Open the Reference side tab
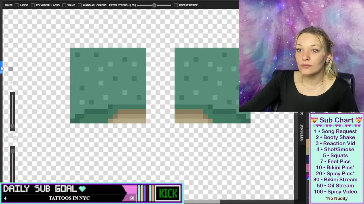 click(x=302, y=133)
